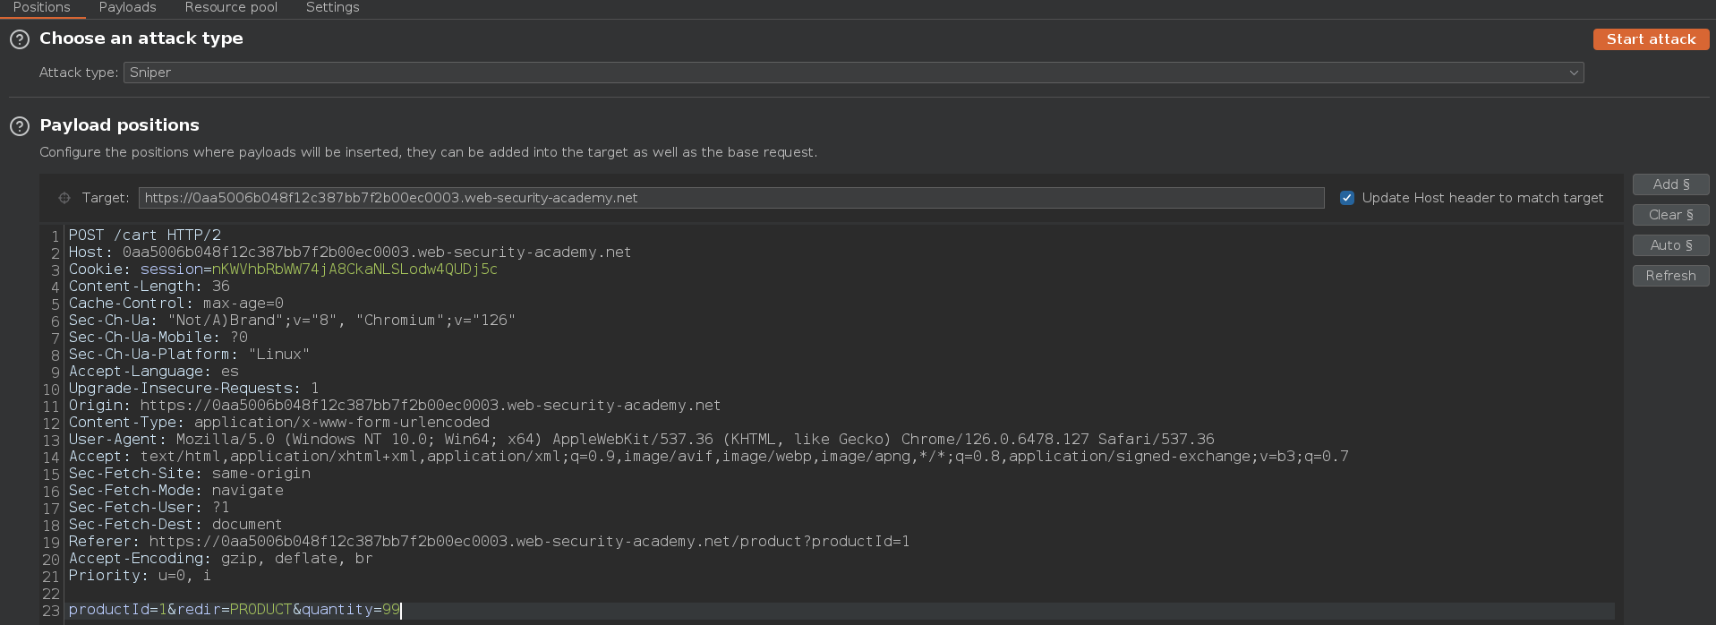The width and height of the screenshot is (1716, 625).
Task: Click the Payload positions heading
Action: tap(120, 125)
